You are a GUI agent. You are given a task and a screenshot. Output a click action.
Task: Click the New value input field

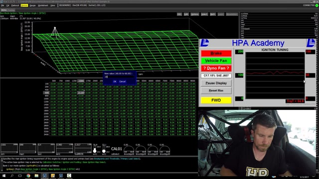pyautogui.click(x=120, y=77)
